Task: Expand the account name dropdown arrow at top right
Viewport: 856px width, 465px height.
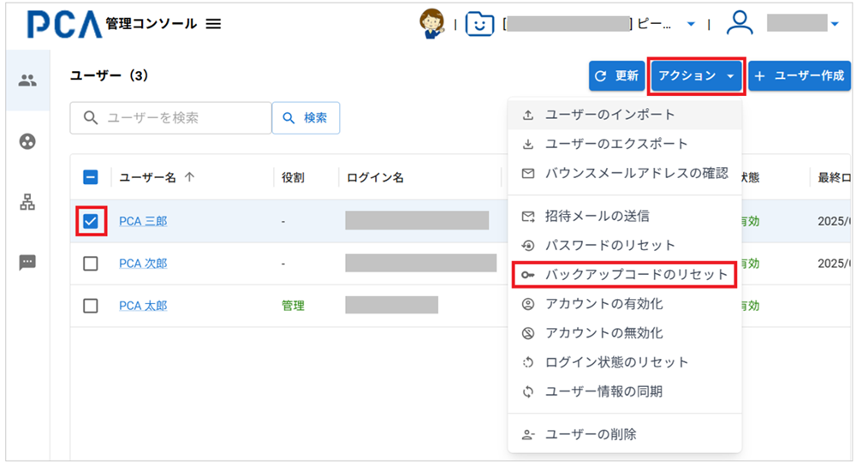Action: click(x=835, y=25)
